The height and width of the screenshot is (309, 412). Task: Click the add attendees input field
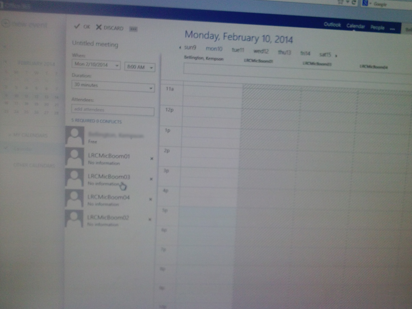[113, 110]
